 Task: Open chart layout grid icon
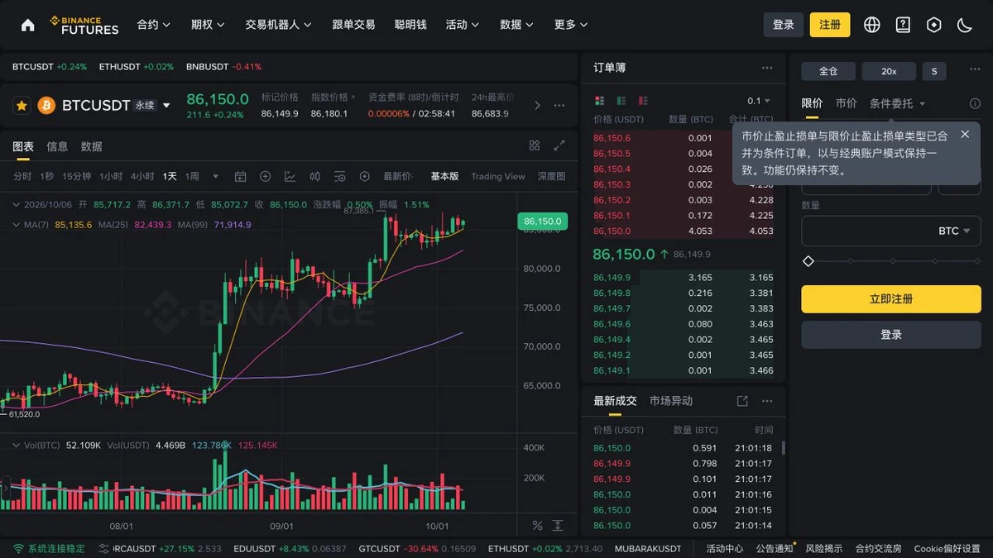click(535, 145)
